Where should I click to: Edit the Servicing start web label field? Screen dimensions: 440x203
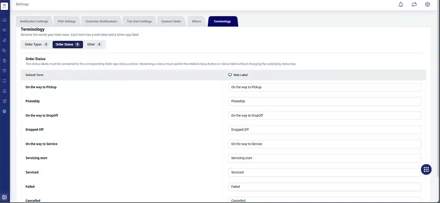[325, 158]
